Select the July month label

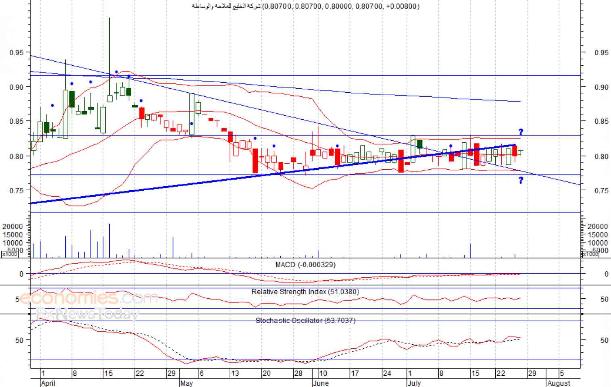414,383
